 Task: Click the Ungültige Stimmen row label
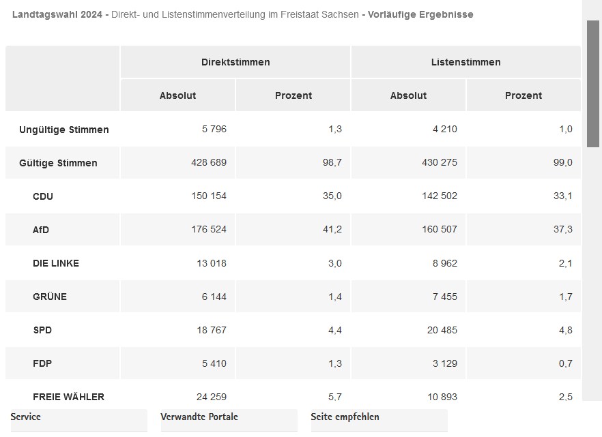pyautogui.click(x=64, y=130)
